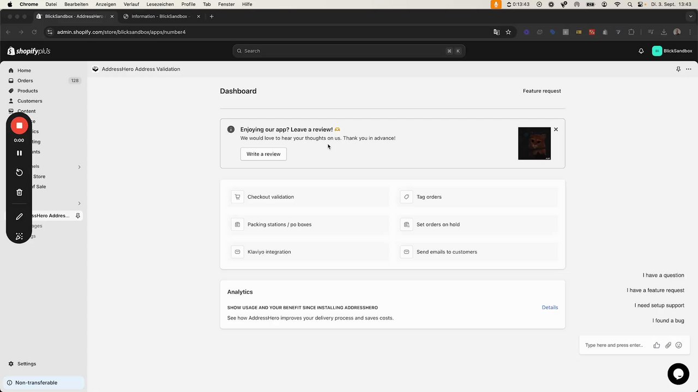This screenshot has height=392, width=698.
Task: Open the BlickSandbox account menu
Action: coord(672,51)
